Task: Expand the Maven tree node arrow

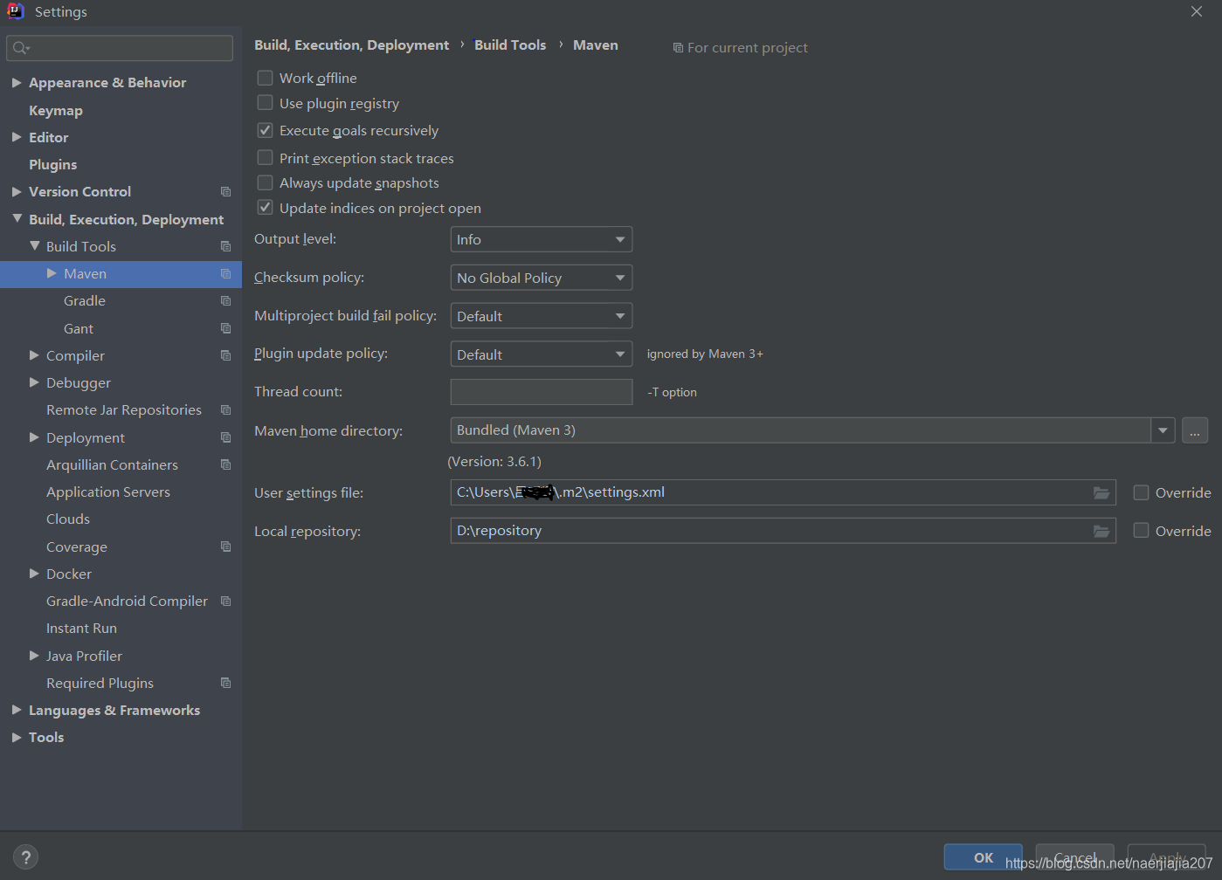Action: (52, 273)
